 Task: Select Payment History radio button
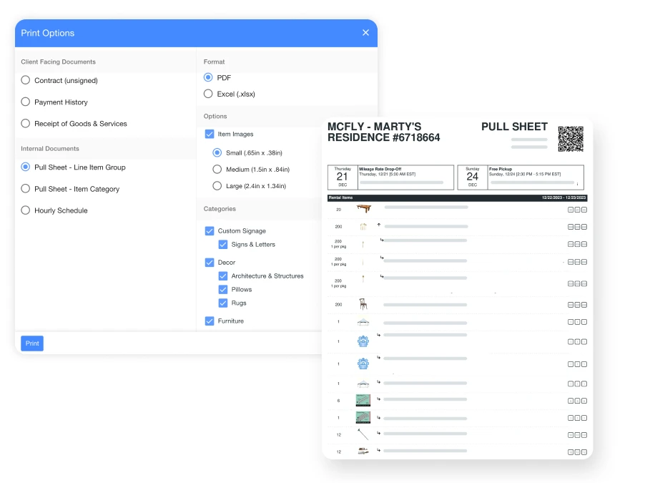tap(26, 102)
